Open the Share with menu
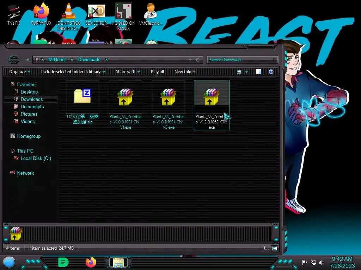 tap(128, 72)
